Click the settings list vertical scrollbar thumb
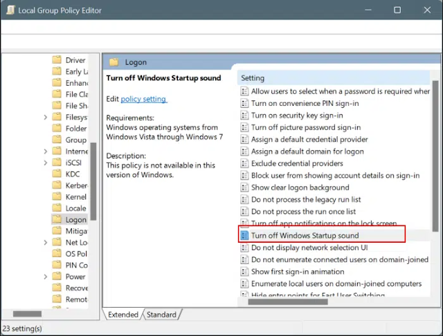This screenshot has width=443, height=336. (x=435, y=156)
